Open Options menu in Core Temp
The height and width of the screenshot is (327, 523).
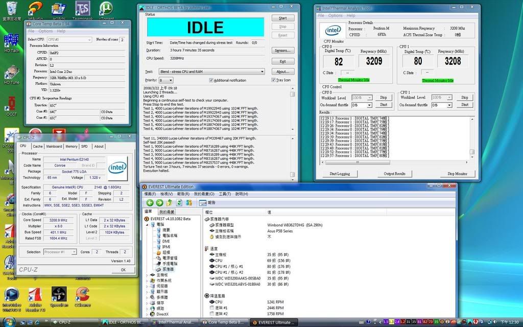pos(45,31)
